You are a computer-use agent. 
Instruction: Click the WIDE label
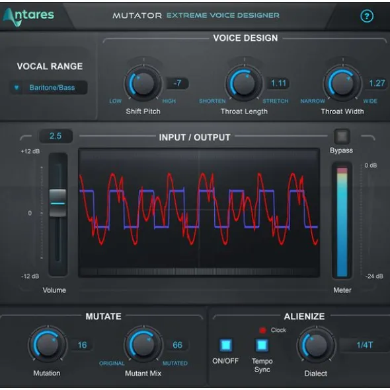[x=370, y=101]
